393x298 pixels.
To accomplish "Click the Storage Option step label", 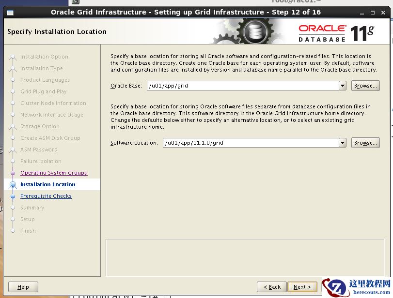I will tap(40, 126).
